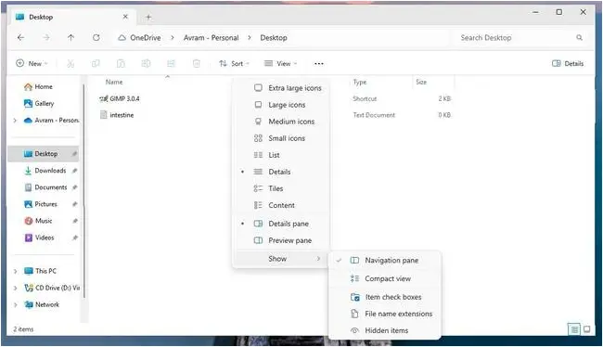Screen dimensions: 603x347
Task: Expand the Avram - Personal tree node
Action: click(15, 121)
